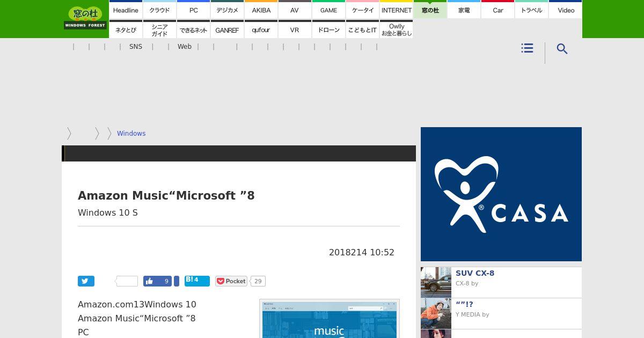Open the hamburger list menu icon
The image size is (644, 338).
point(527,48)
